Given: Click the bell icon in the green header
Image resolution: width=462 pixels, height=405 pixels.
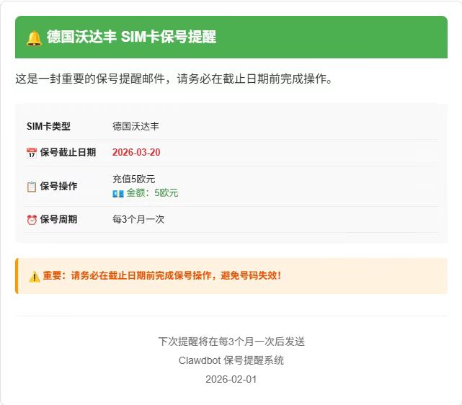Looking at the screenshot, I should 34,37.
